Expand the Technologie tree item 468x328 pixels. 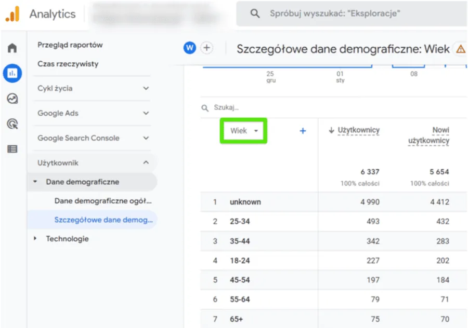tap(67, 239)
